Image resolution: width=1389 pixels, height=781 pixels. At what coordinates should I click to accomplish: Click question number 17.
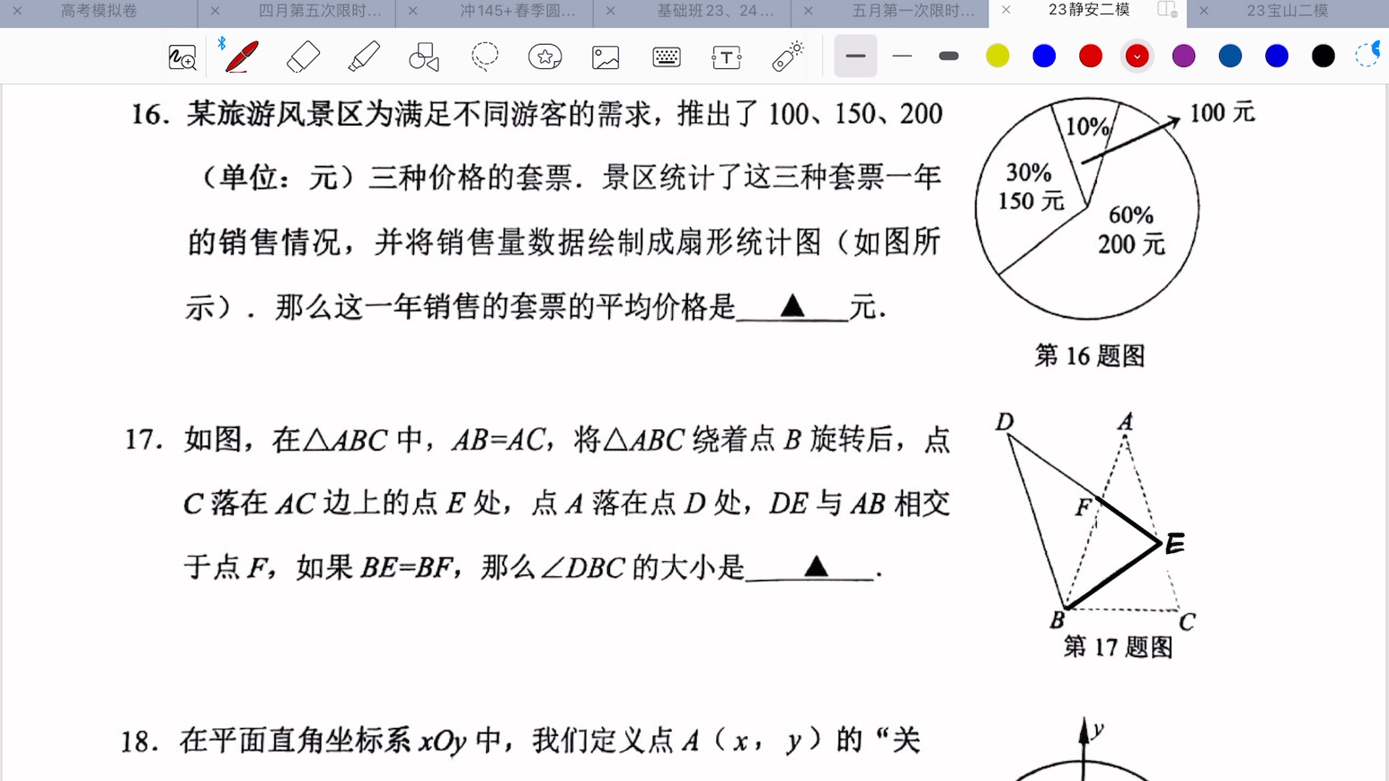pyautogui.click(x=144, y=440)
